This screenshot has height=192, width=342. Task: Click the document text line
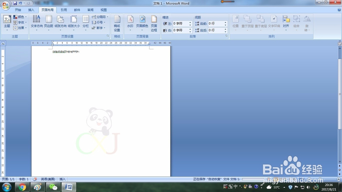point(66,52)
